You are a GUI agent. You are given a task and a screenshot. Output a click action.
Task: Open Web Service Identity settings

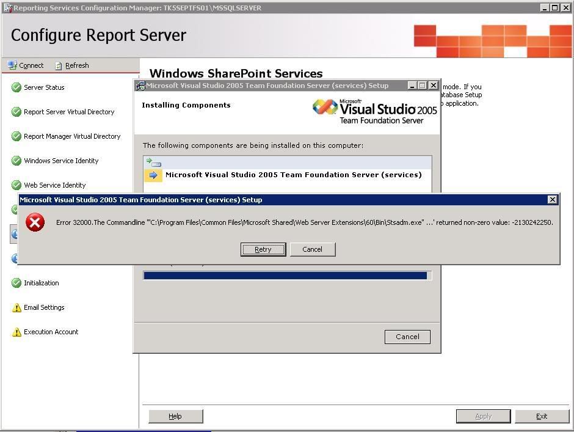click(55, 185)
